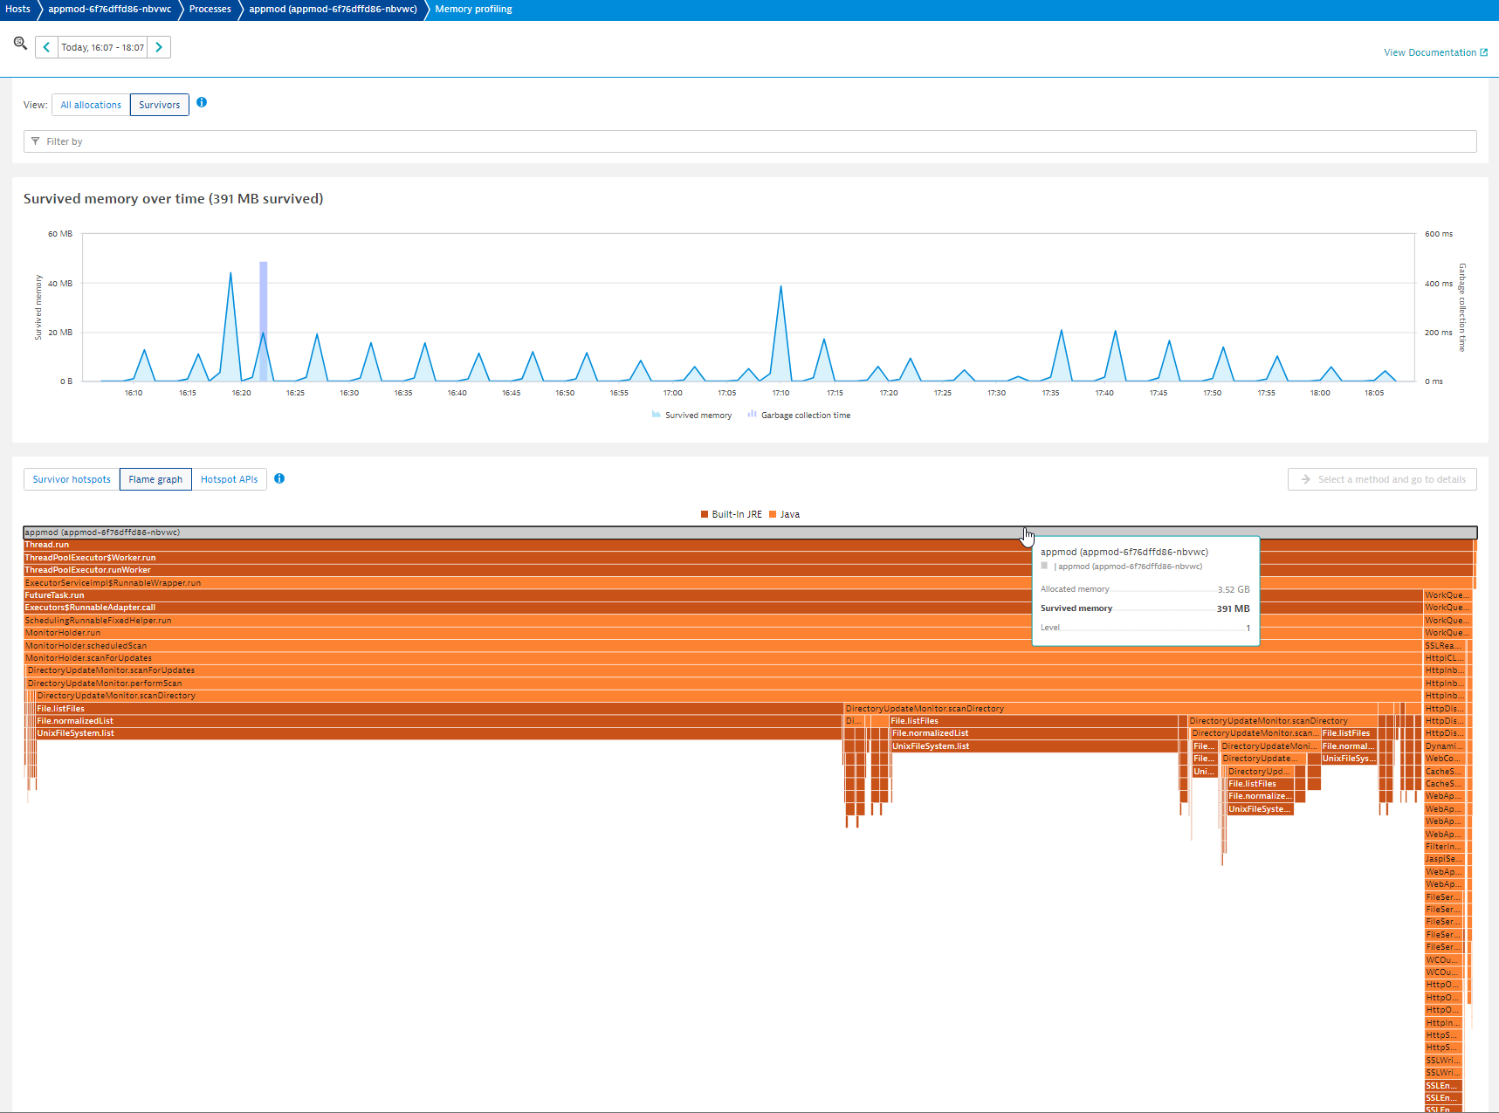Click into the Filter by input field

click(x=751, y=141)
